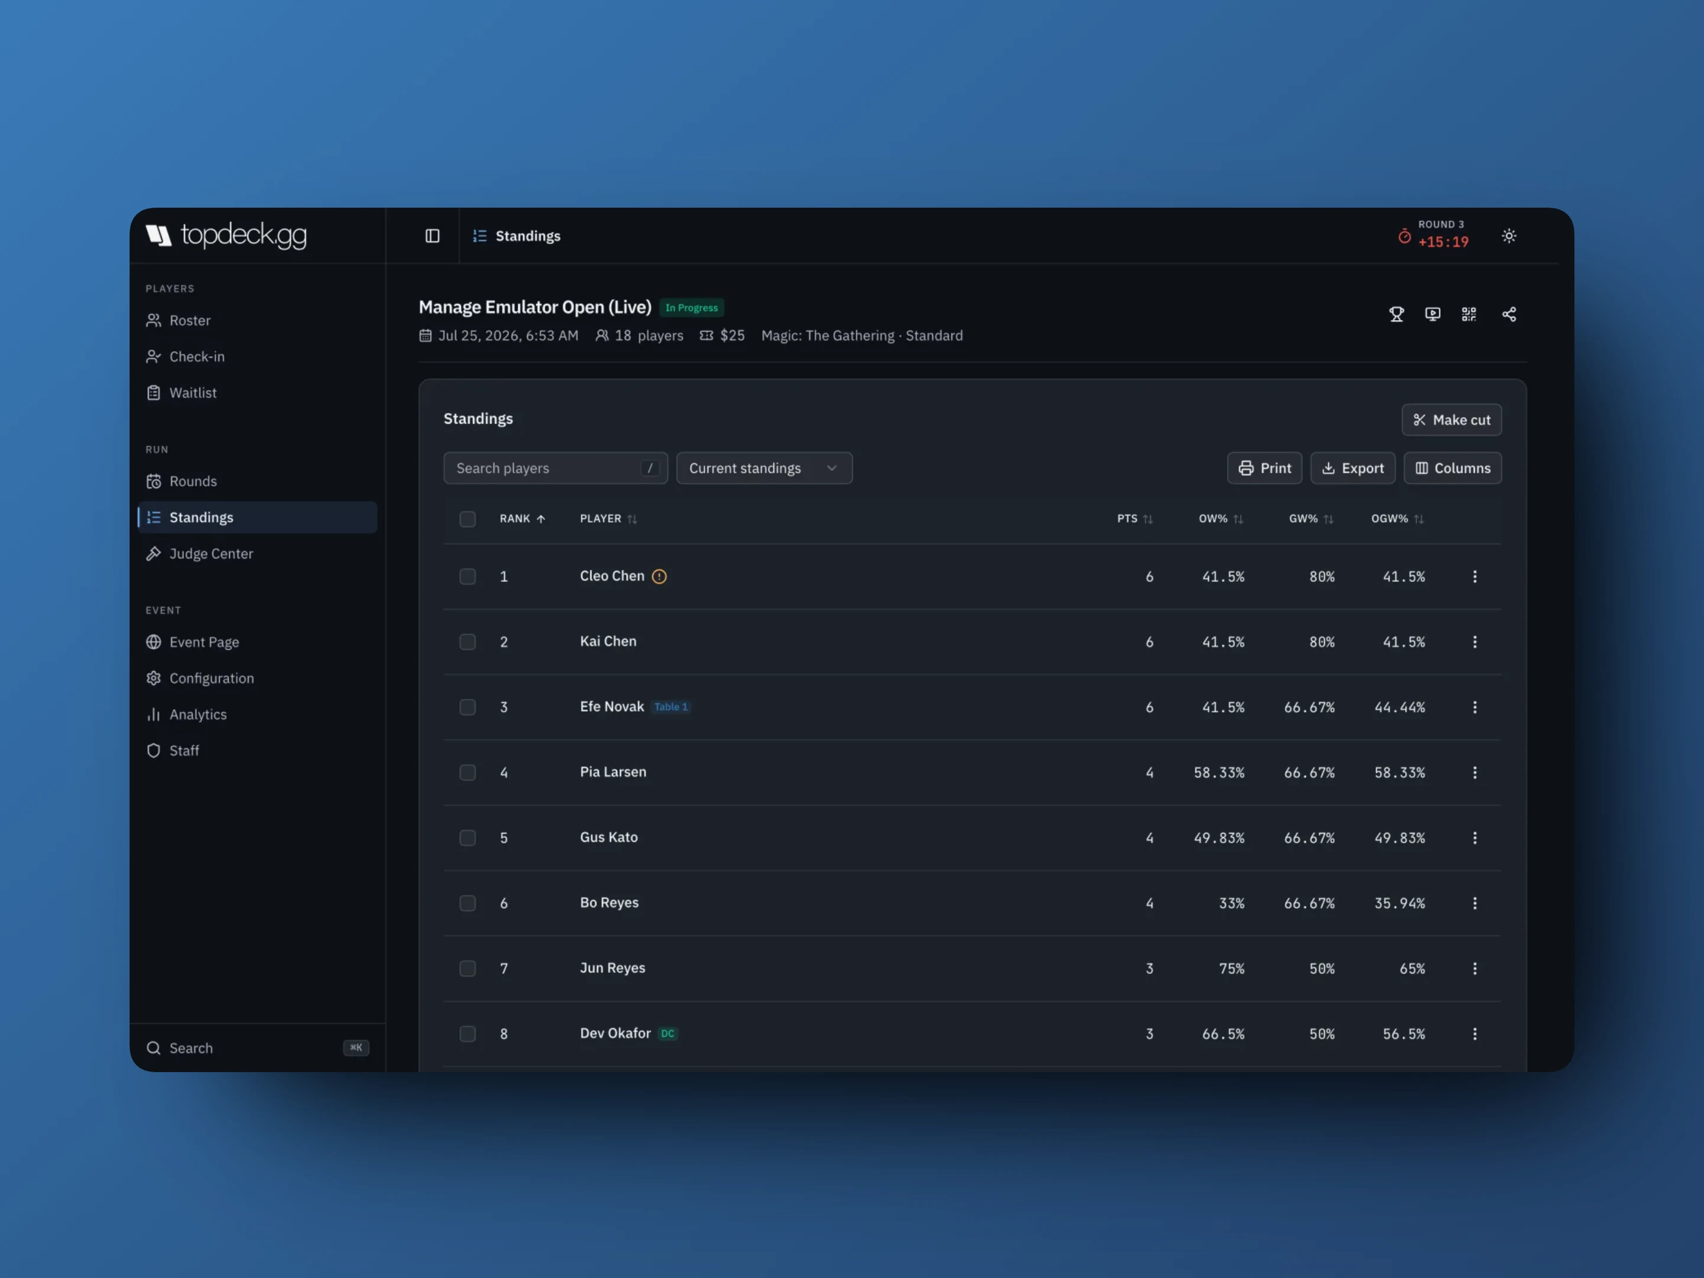Share the event via share icon
1704x1278 pixels.
pyautogui.click(x=1508, y=314)
